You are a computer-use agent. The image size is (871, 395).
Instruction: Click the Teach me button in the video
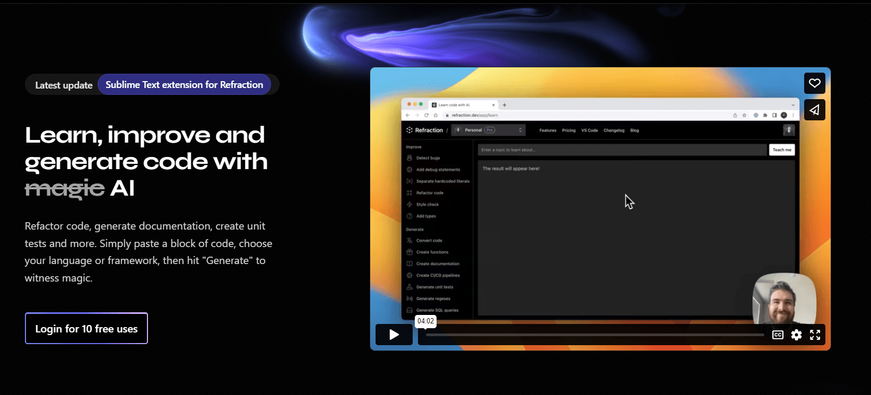coord(782,150)
